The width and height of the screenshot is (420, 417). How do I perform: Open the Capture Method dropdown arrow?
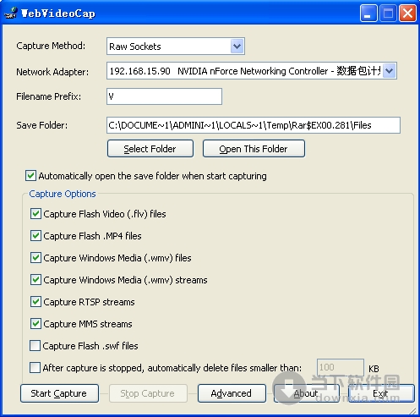(x=237, y=47)
